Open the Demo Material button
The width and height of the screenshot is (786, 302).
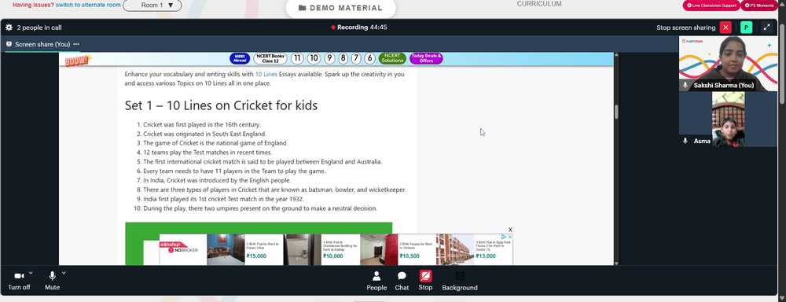tap(340, 8)
